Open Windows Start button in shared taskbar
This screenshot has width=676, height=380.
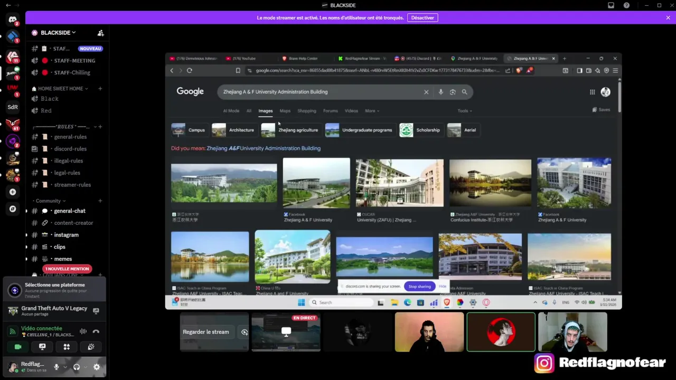point(301,302)
